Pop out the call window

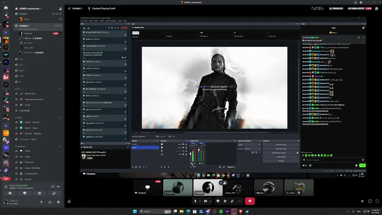[370, 201]
